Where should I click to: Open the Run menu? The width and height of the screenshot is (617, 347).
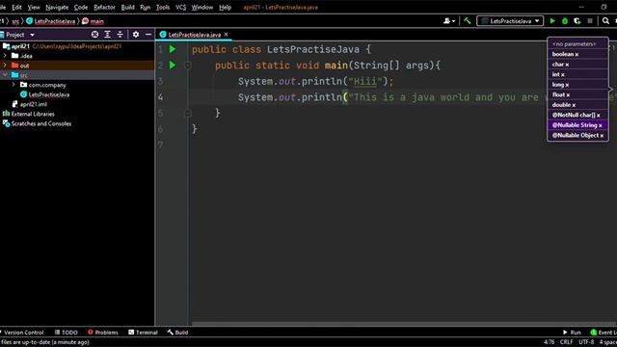146,7
